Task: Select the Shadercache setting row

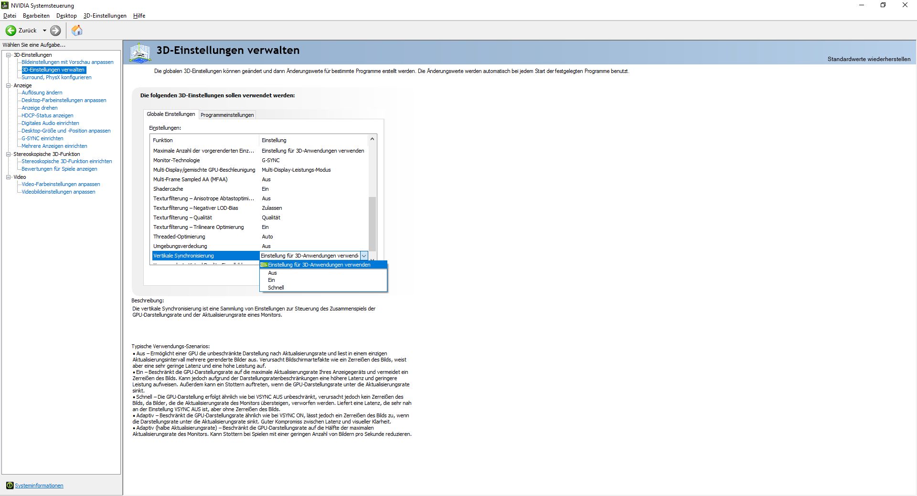Action: [260, 189]
